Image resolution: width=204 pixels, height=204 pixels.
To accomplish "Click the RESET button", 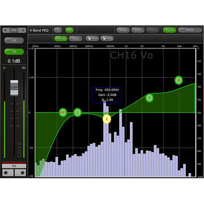I will coord(123,30).
